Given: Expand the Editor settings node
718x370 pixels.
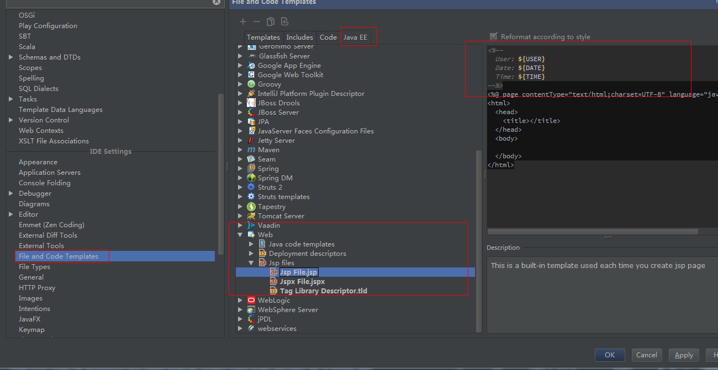Looking at the screenshot, I should (11, 214).
